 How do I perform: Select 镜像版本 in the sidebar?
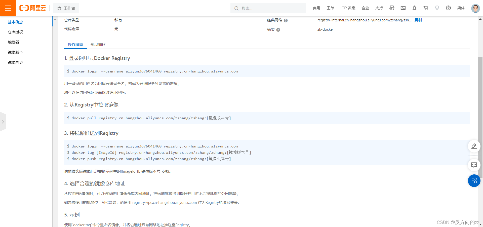[15, 52]
